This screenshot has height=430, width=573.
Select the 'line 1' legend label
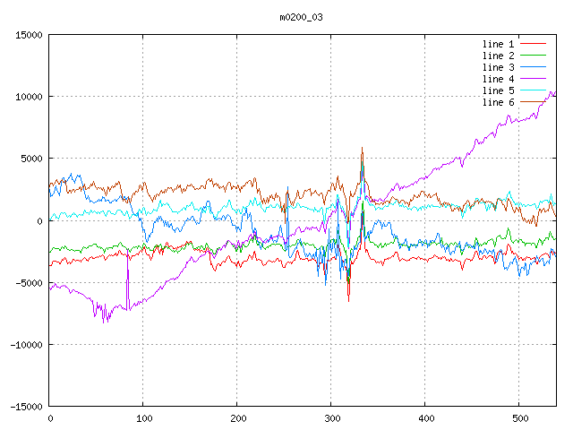point(498,44)
